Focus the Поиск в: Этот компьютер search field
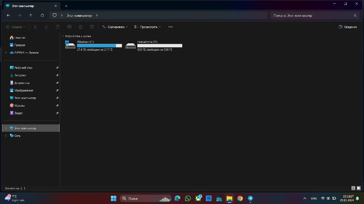 314,16
